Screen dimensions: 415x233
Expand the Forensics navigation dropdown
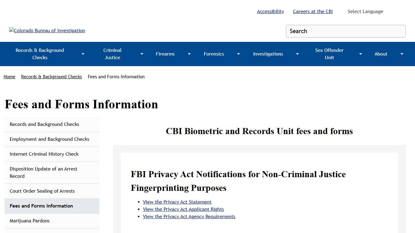point(238,54)
